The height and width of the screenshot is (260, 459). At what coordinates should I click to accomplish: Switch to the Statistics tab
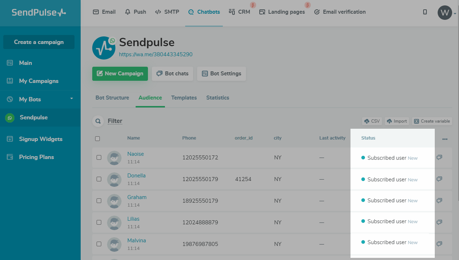coord(218,98)
